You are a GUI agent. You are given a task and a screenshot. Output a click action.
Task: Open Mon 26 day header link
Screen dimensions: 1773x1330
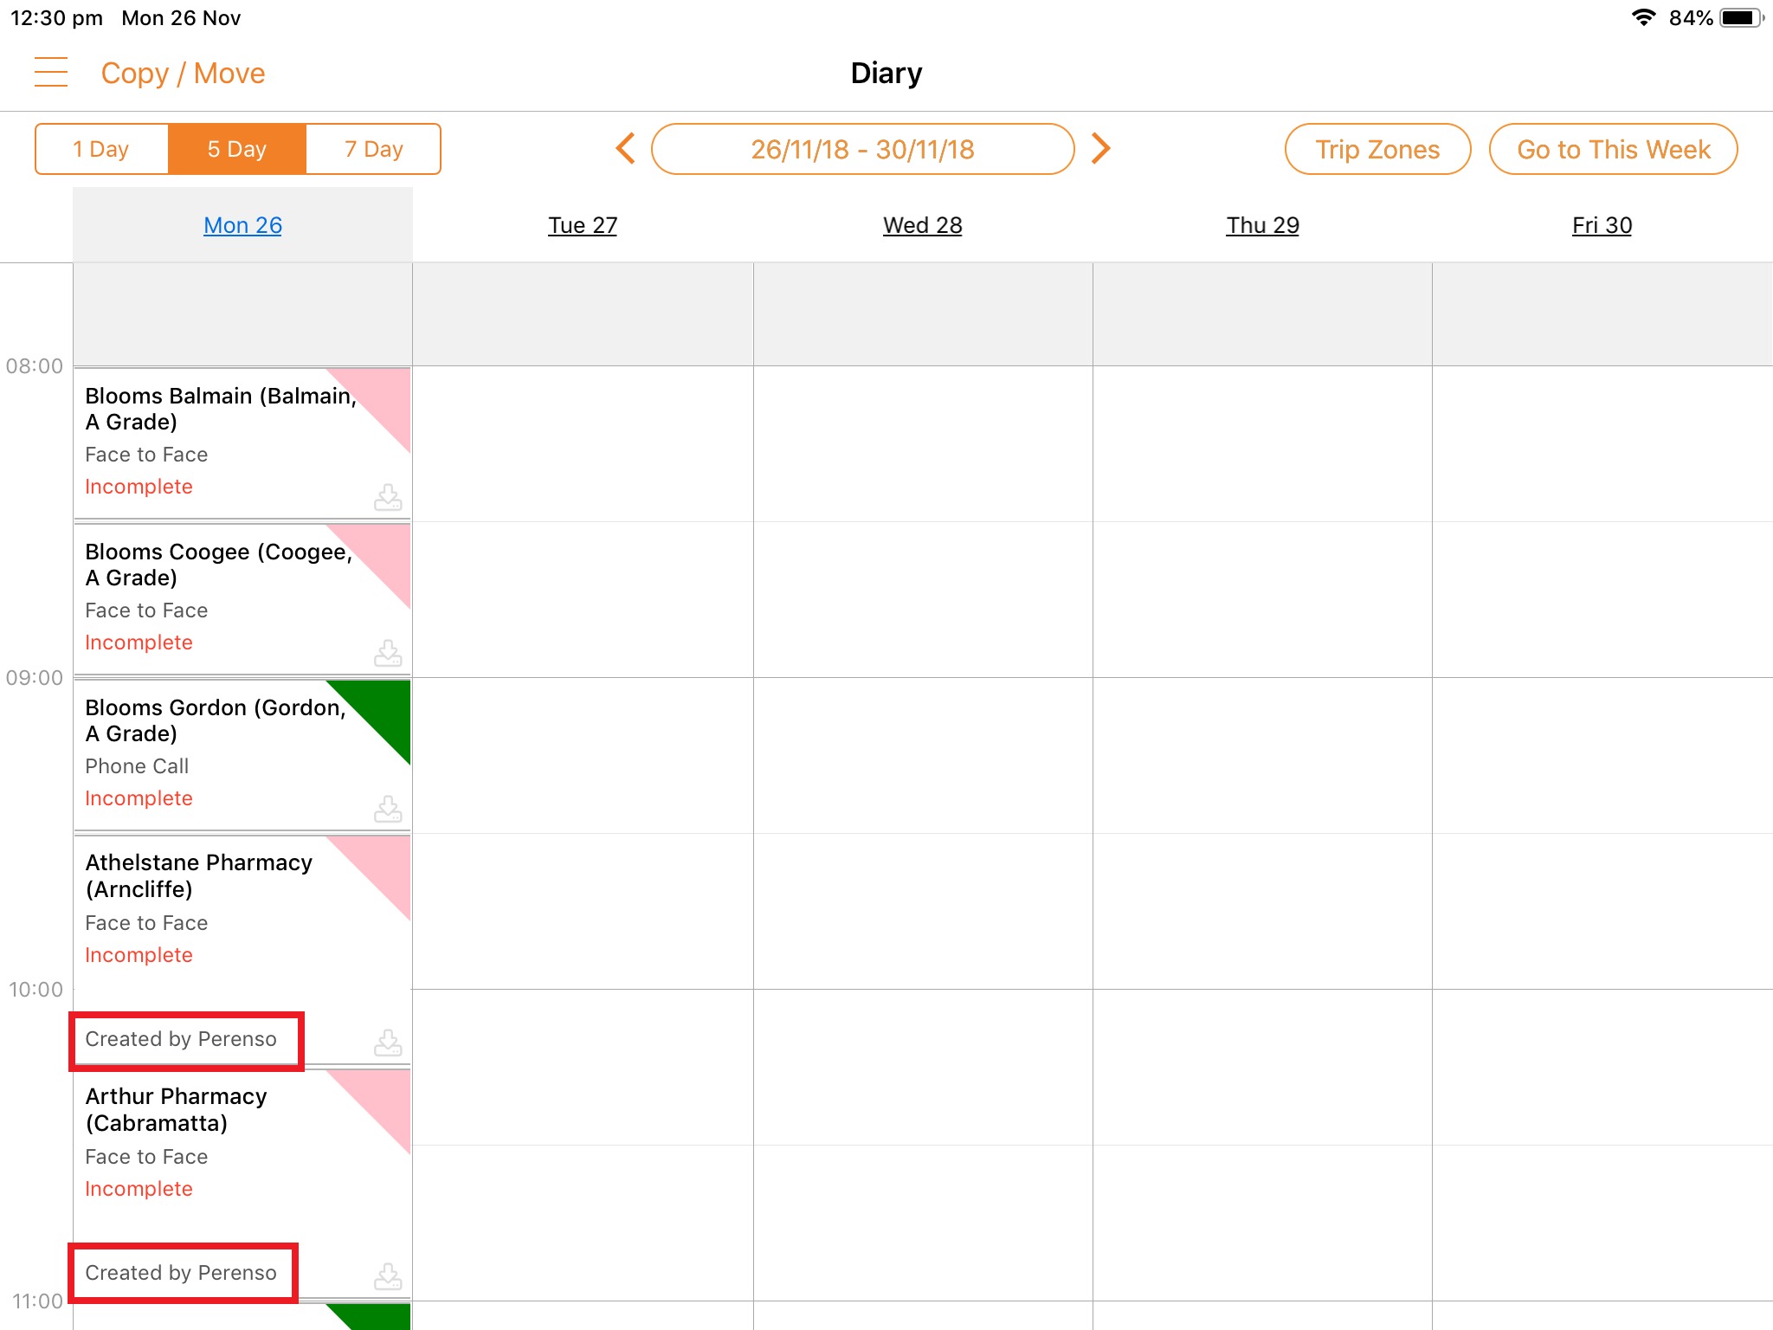click(x=242, y=225)
